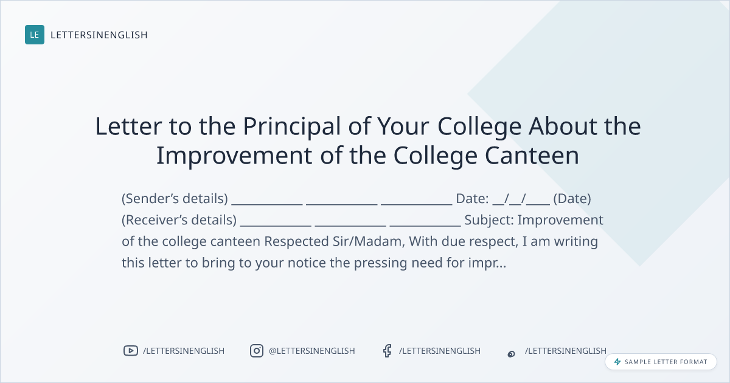Open the YouTube /LETTERSINENGLISH handle text

tap(184, 351)
